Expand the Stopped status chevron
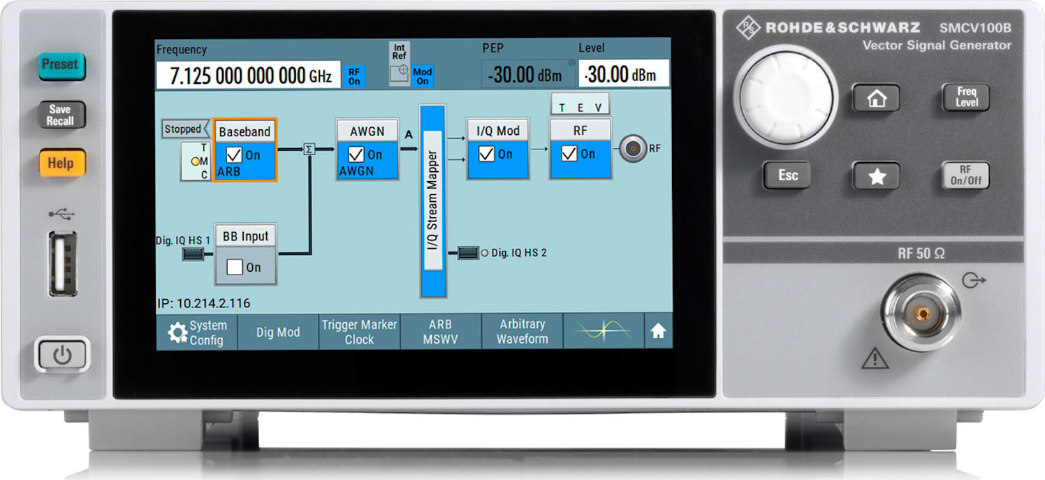The width and height of the screenshot is (1045, 480). (185, 129)
